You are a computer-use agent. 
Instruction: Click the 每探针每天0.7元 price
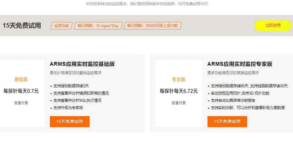coord(21,91)
